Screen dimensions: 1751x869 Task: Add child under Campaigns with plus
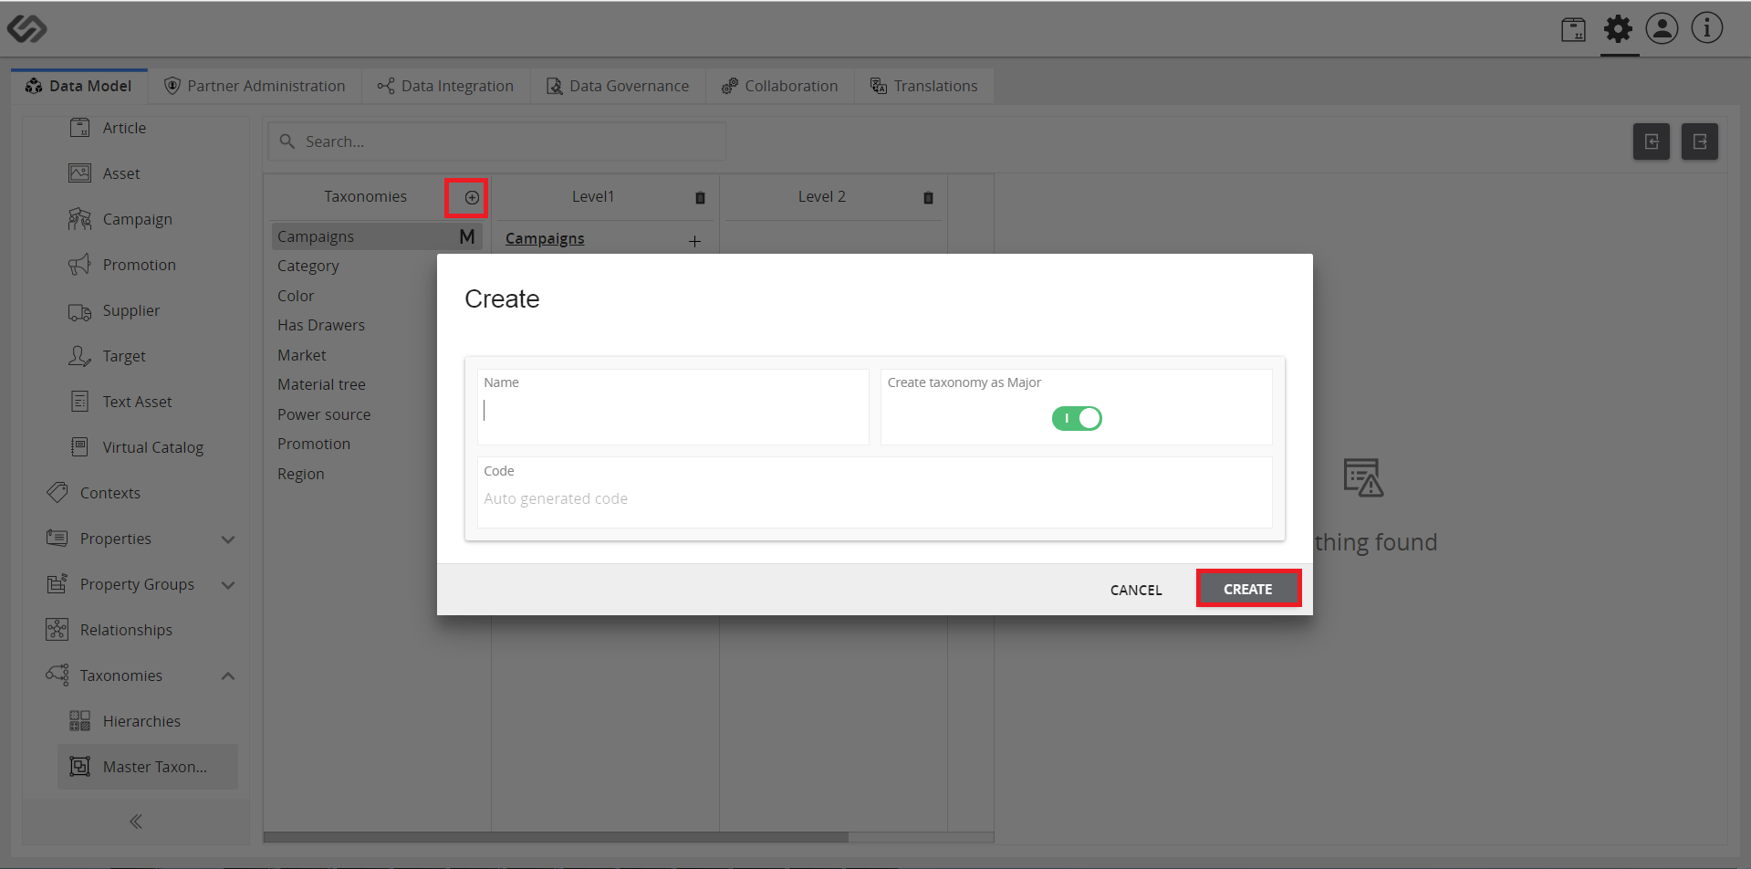pyautogui.click(x=694, y=241)
